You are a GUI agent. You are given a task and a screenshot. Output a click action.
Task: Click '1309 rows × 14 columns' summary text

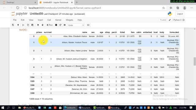coord(41,99)
